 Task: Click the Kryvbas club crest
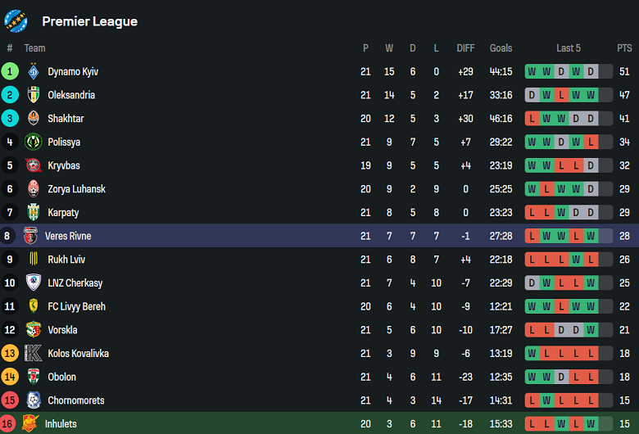point(33,165)
